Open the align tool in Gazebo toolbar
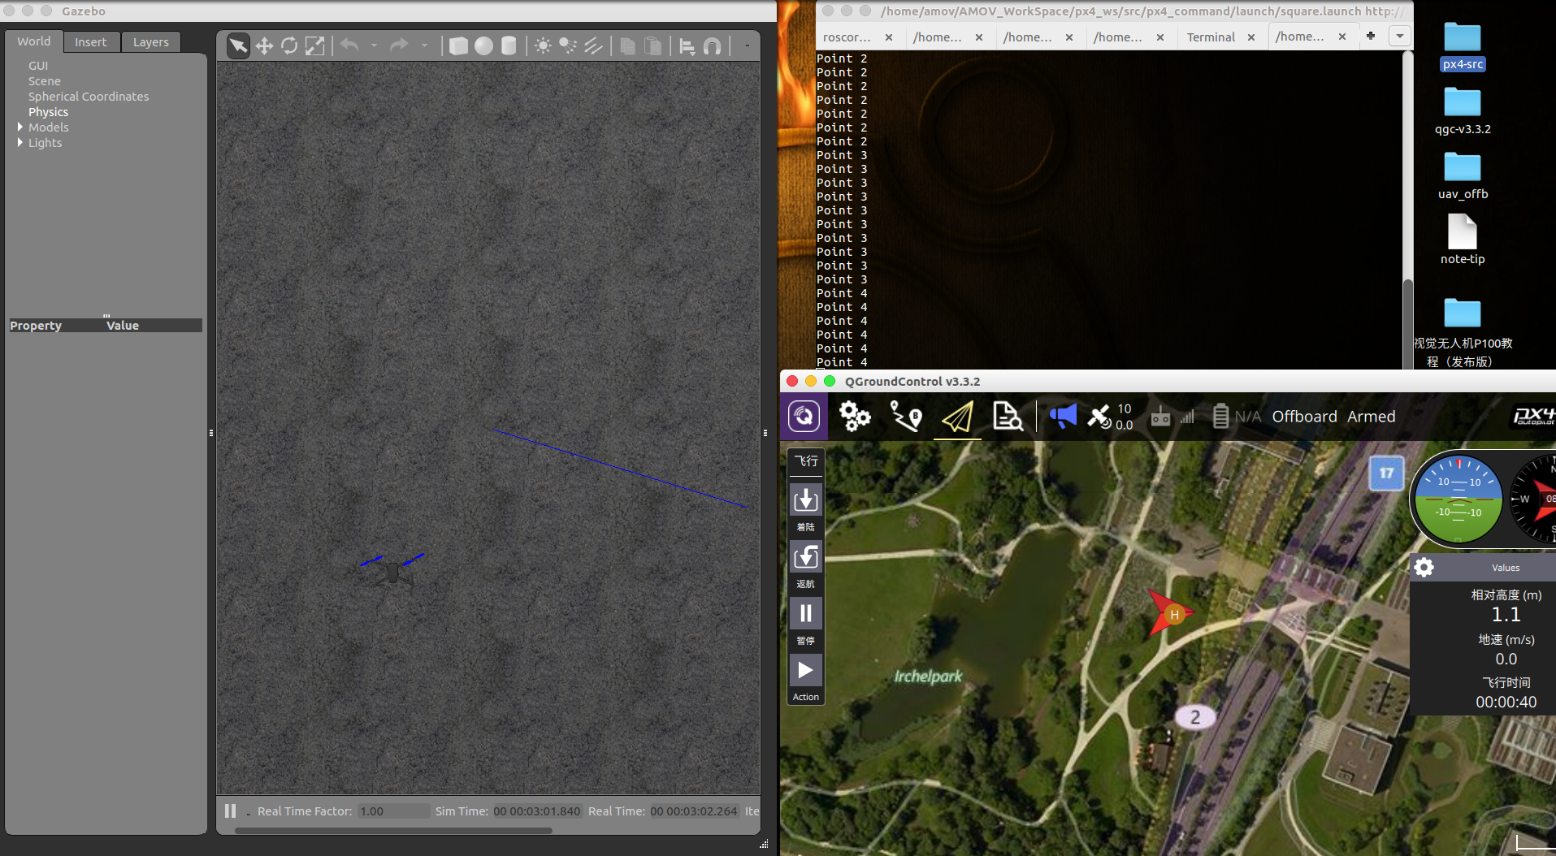Image resolution: width=1556 pixels, height=856 pixels. coord(687,46)
